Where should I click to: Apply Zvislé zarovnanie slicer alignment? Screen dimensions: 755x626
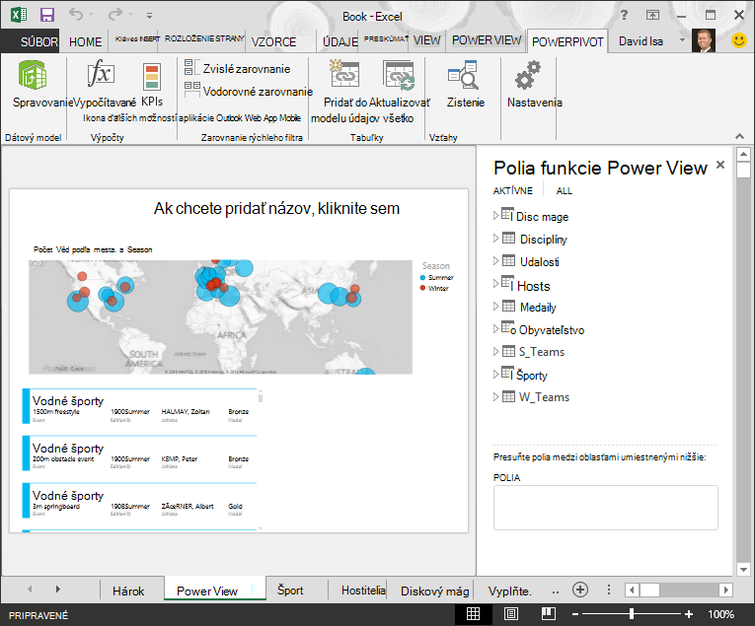point(238,69)
